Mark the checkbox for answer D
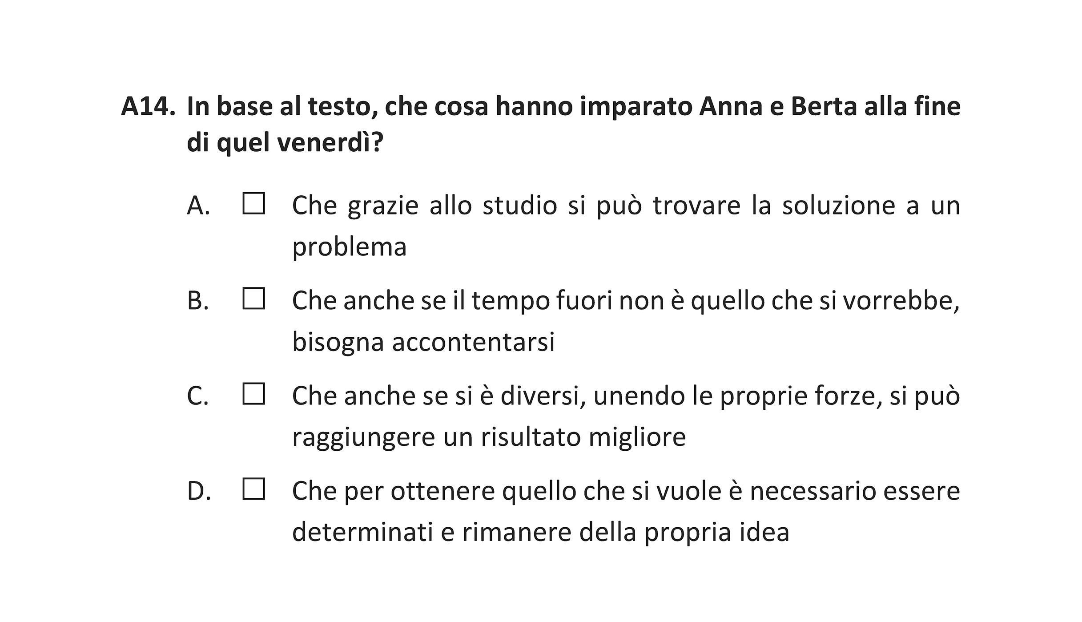The width and height of the screenshot is (1082, 622). (x=253, y=489)
